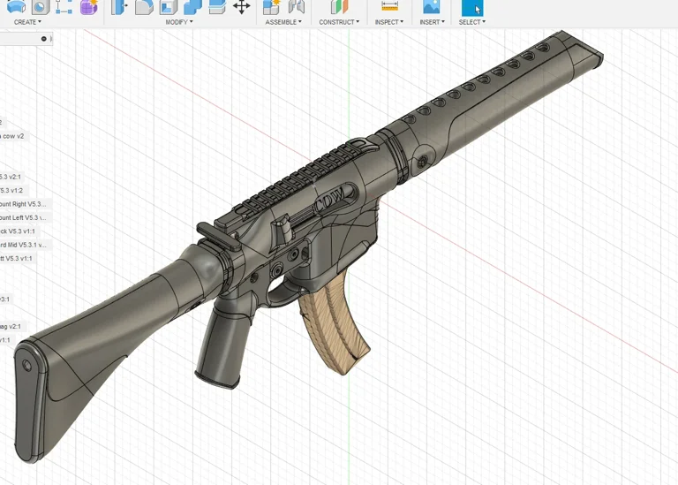Choose the Create Form purple icon
Image resolution: width=678 pixels, height=485 pixels.
(88, 6)
